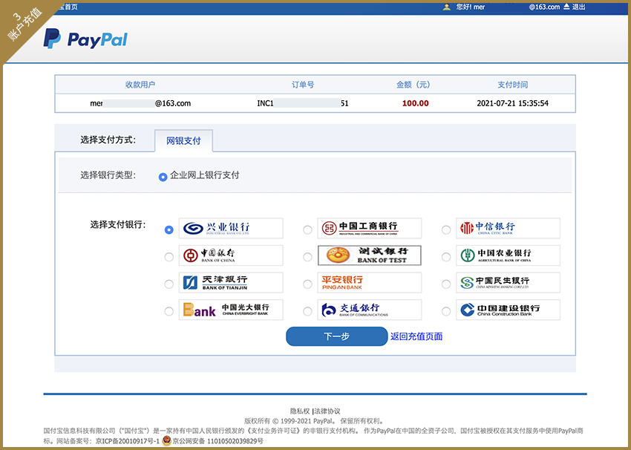
Task: Click the PayPal logo in the header
Action: [x=85, y=39]
